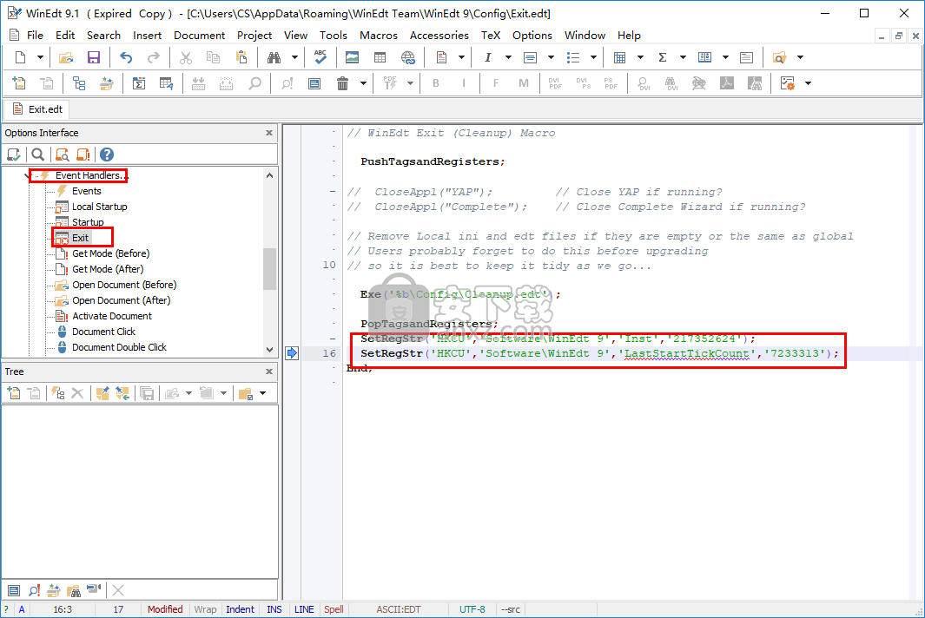925x618 pixels.
Task: Open the dropdown next to the trash can
Action: pyautogui.click(x=363, y=83)
